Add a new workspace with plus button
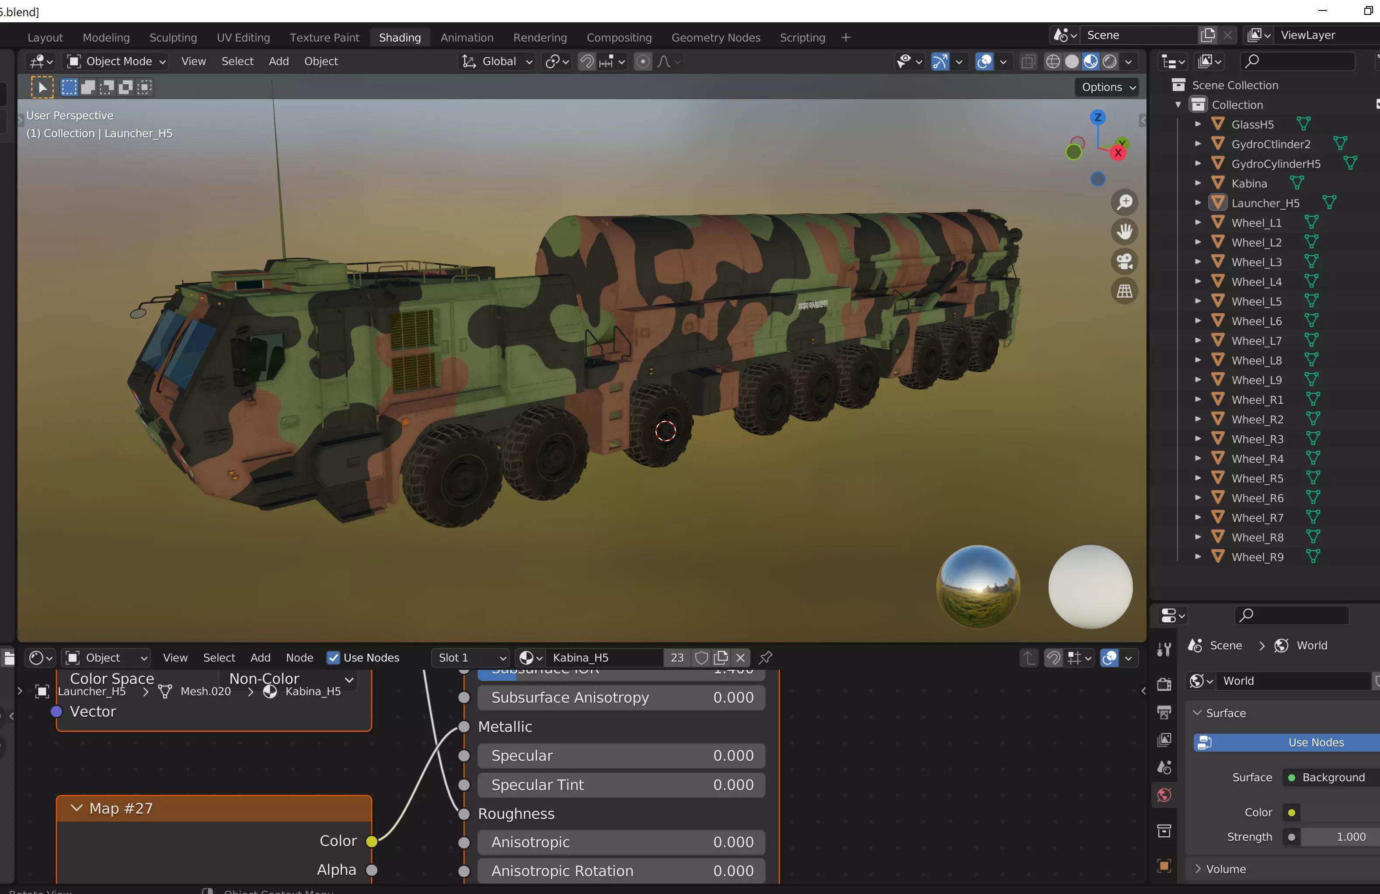Screen dimensions: 1380x894 pos(845,37)
